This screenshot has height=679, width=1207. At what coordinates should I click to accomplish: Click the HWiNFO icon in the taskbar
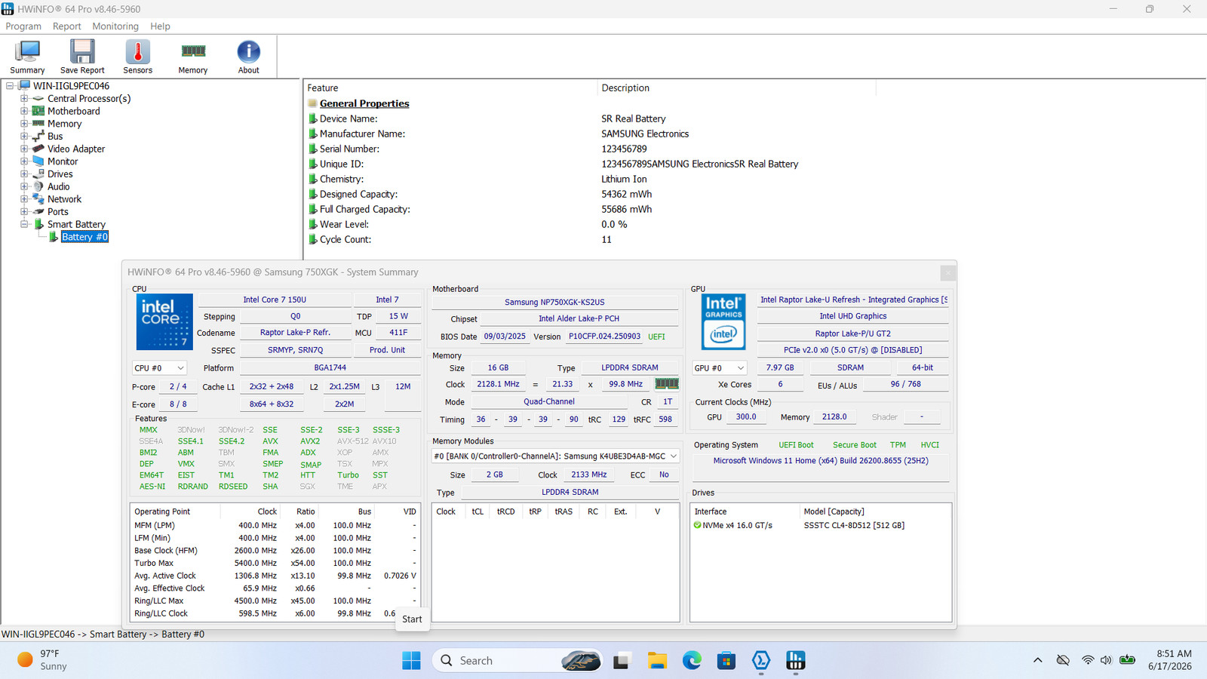(796, 661)
